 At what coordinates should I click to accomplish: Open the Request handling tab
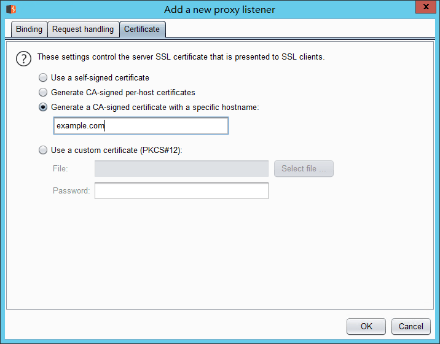coord(83,29)
